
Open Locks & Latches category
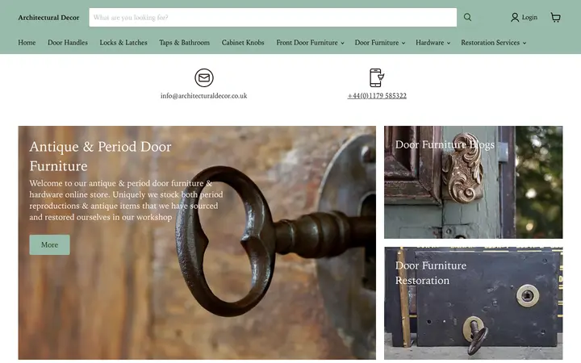click(x=123, y=43)
